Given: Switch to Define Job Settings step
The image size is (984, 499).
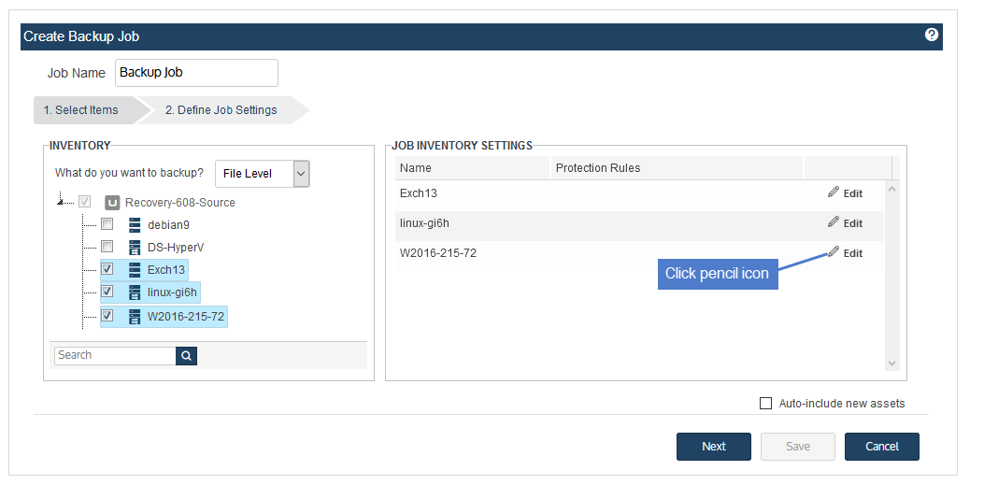Looking at the screenshot, I should [221, 110].
